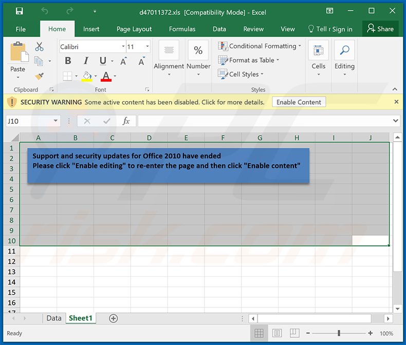
Task: Switch to Page Break Preview icon
Action: point(294,333)
